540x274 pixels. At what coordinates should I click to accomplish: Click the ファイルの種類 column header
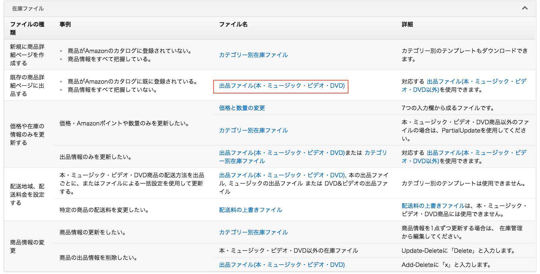27,28
